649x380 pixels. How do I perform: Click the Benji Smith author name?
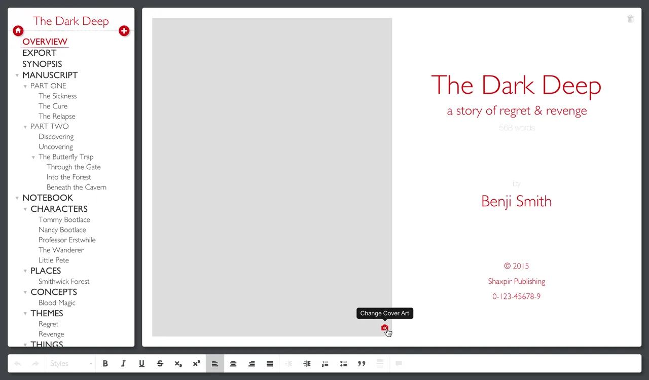pos(516,201)
